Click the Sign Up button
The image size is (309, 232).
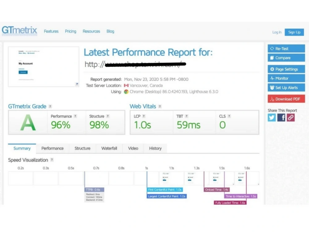(294, 32)
